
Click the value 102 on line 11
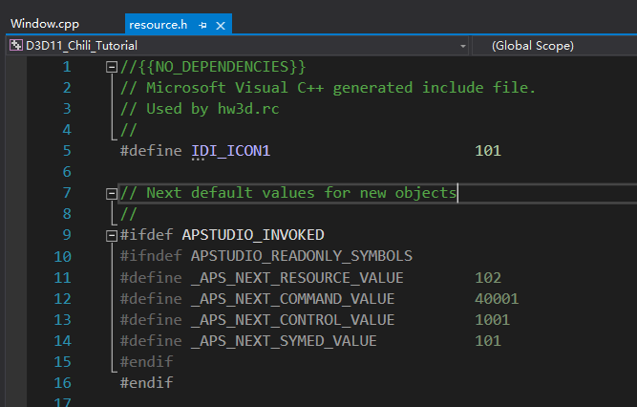tap(488, 278)
